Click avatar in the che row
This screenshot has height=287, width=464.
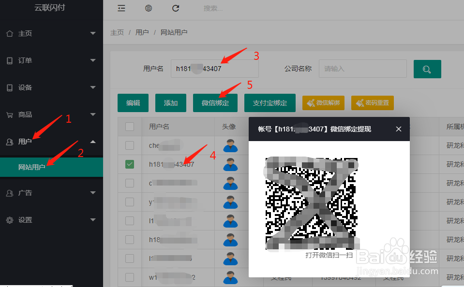coord(230,145)
